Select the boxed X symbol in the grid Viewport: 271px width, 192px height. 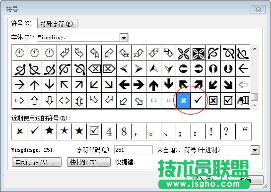pyautogui.click(x=213, y=100)
